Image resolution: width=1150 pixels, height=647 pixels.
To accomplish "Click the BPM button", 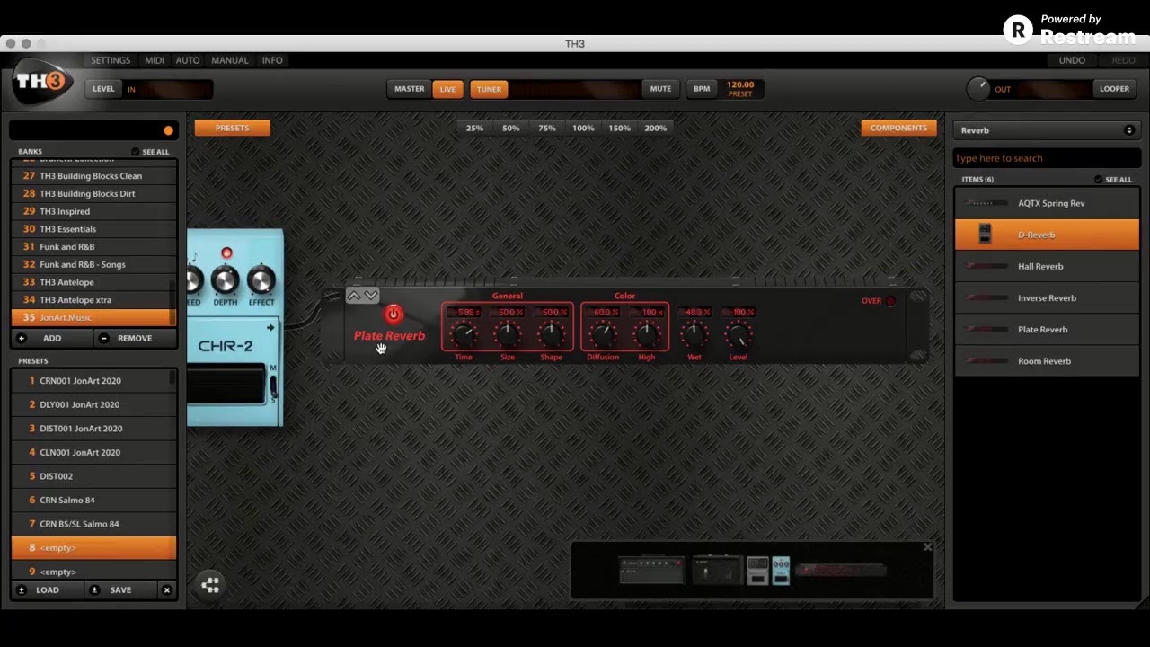I will (x=702, y=89).
